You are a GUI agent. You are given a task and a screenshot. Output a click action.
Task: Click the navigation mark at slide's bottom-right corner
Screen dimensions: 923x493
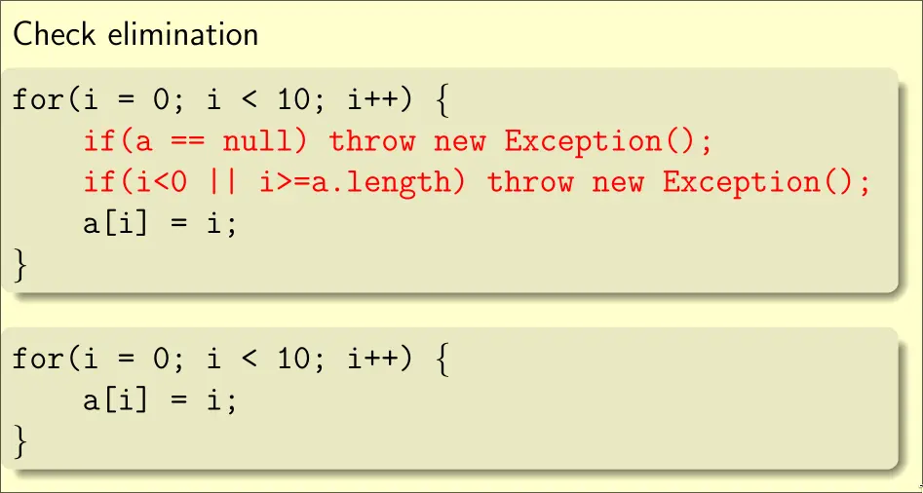(919, 483)
